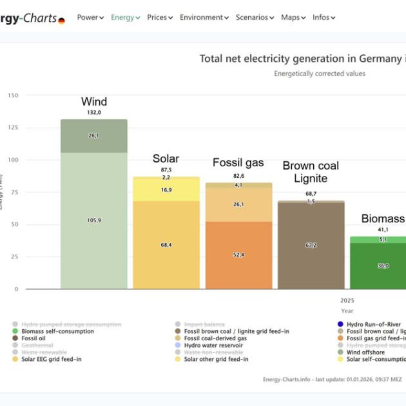
Task: Click Solar other grid feed-in label
Action: coord(216,360)
